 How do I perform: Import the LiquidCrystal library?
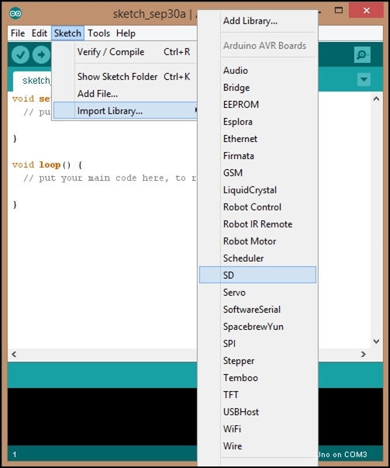pos(257,190)
